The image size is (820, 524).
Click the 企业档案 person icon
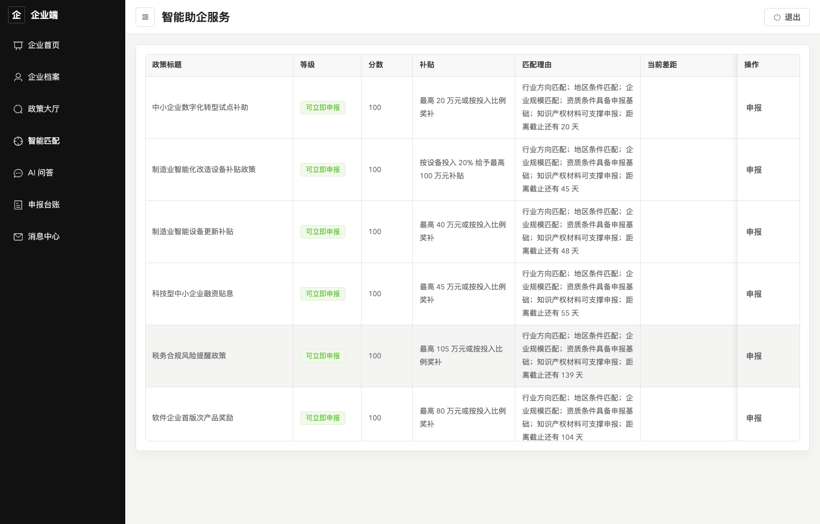(x=18, y=77)
